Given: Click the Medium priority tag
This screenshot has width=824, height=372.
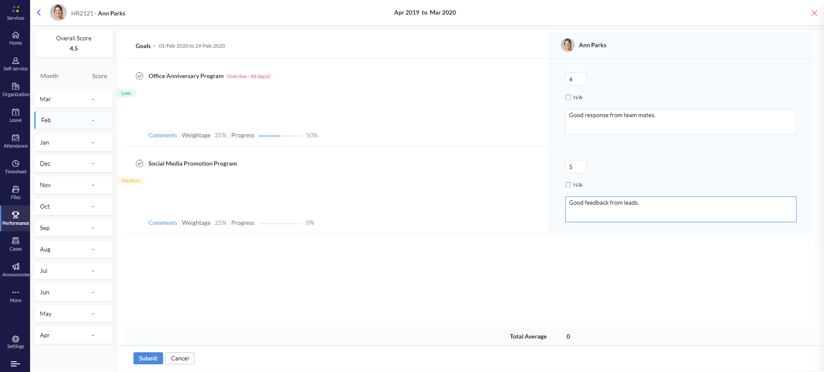Looking at the screenshot, I should [x=130, y=181].
